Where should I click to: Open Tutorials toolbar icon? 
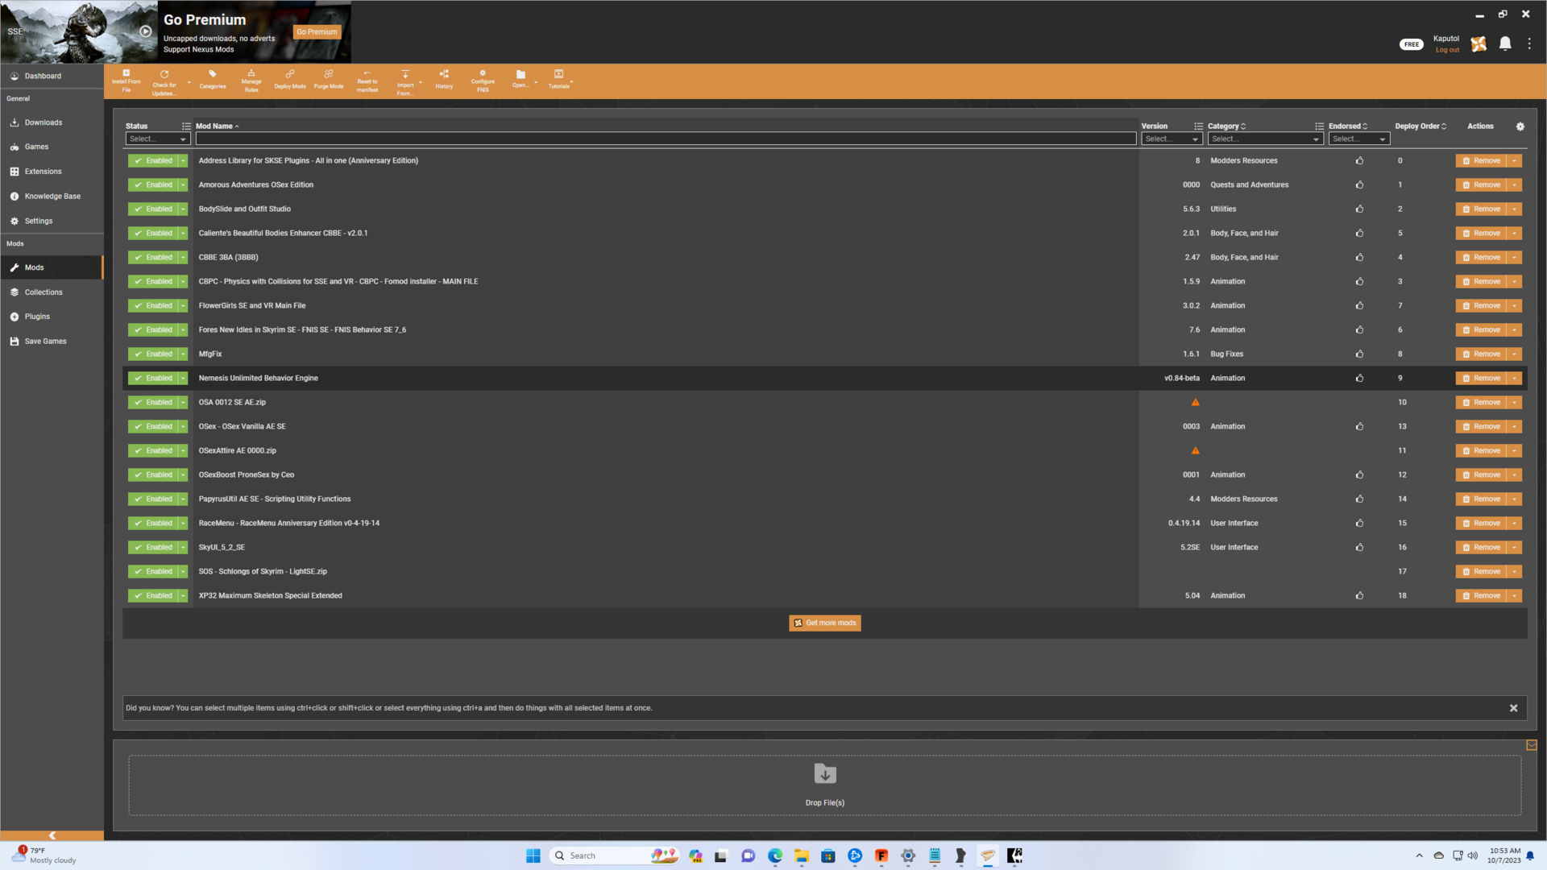[x=558, y=80]
